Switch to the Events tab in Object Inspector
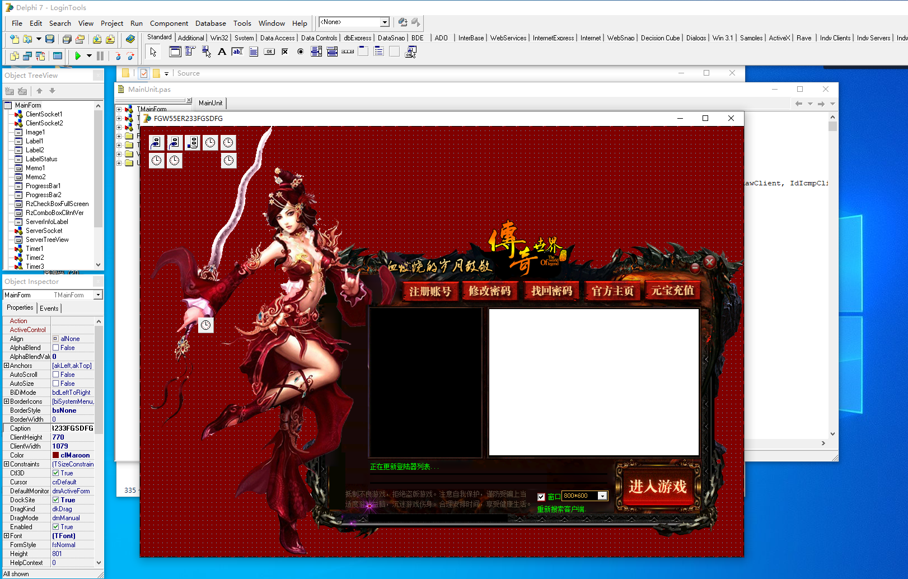The width and height of the screenshot is (908, 579). [x=49, y=308]
